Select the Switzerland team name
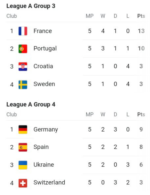Screen dimensions: 150x195 [49, 183]
